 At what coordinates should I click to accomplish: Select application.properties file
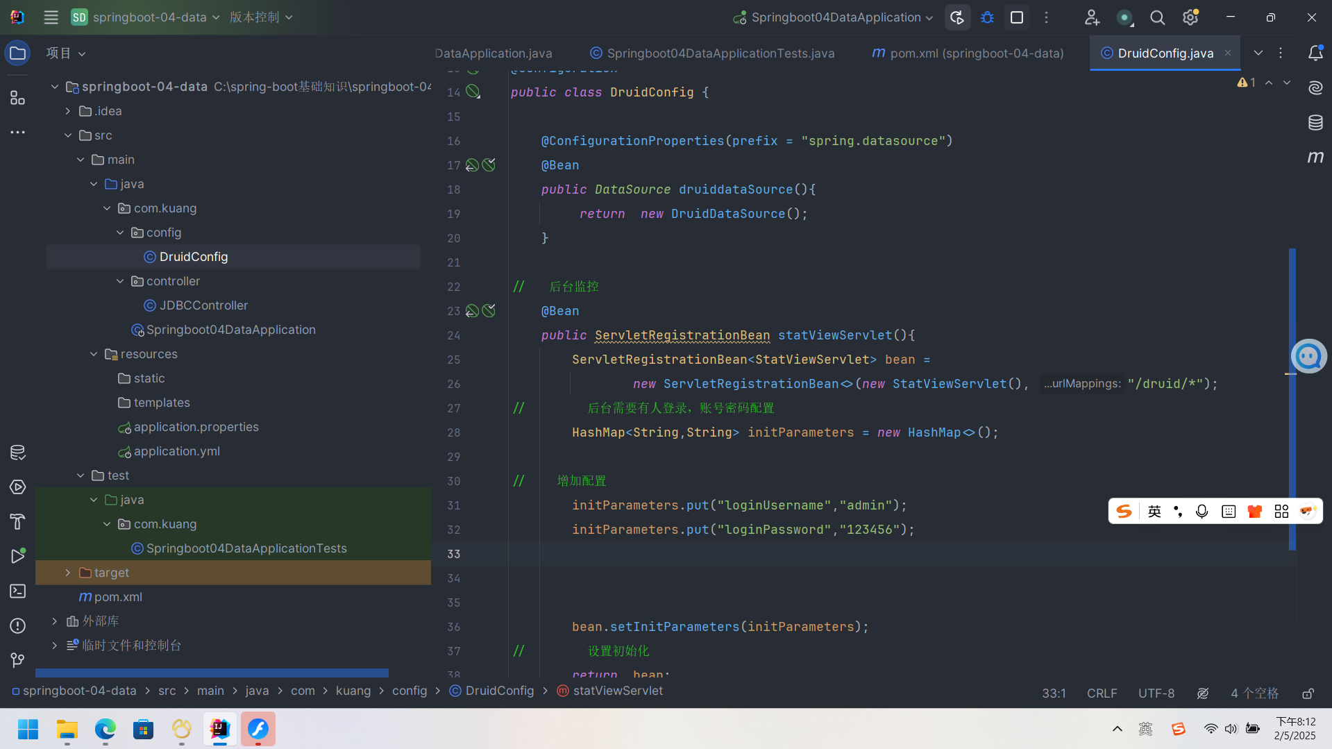196,427
